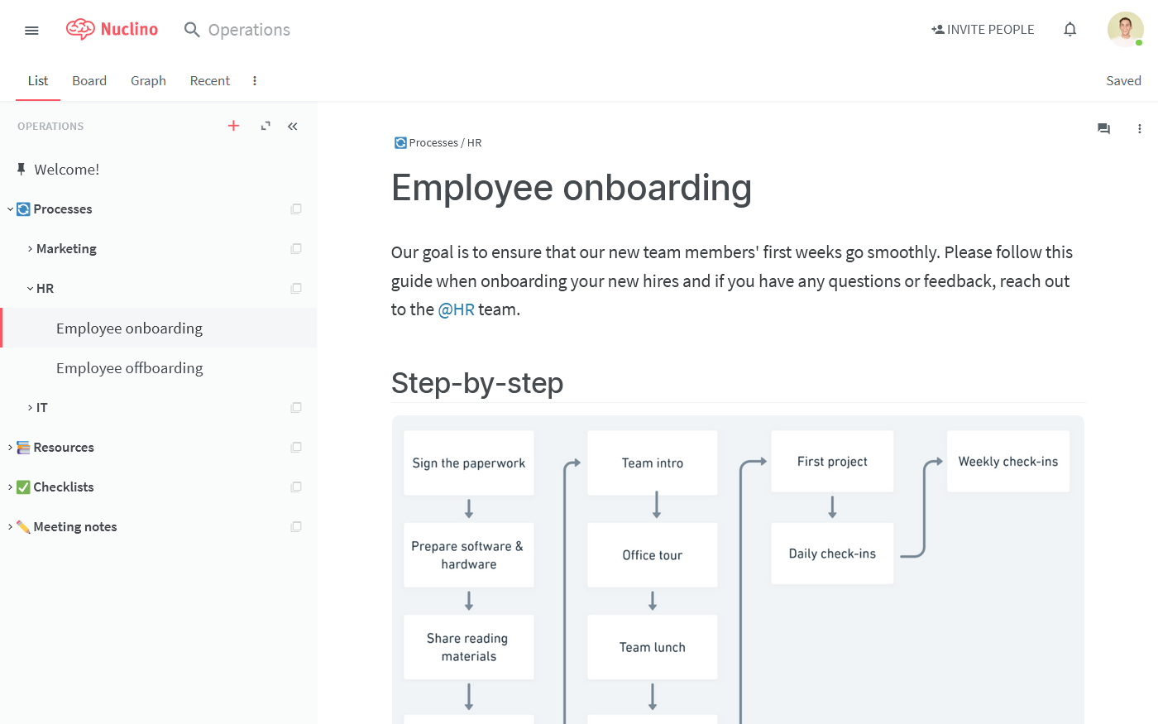Expand the Meeting notes collection chevron
The image size is (1158, 724).
coord(10,527)
